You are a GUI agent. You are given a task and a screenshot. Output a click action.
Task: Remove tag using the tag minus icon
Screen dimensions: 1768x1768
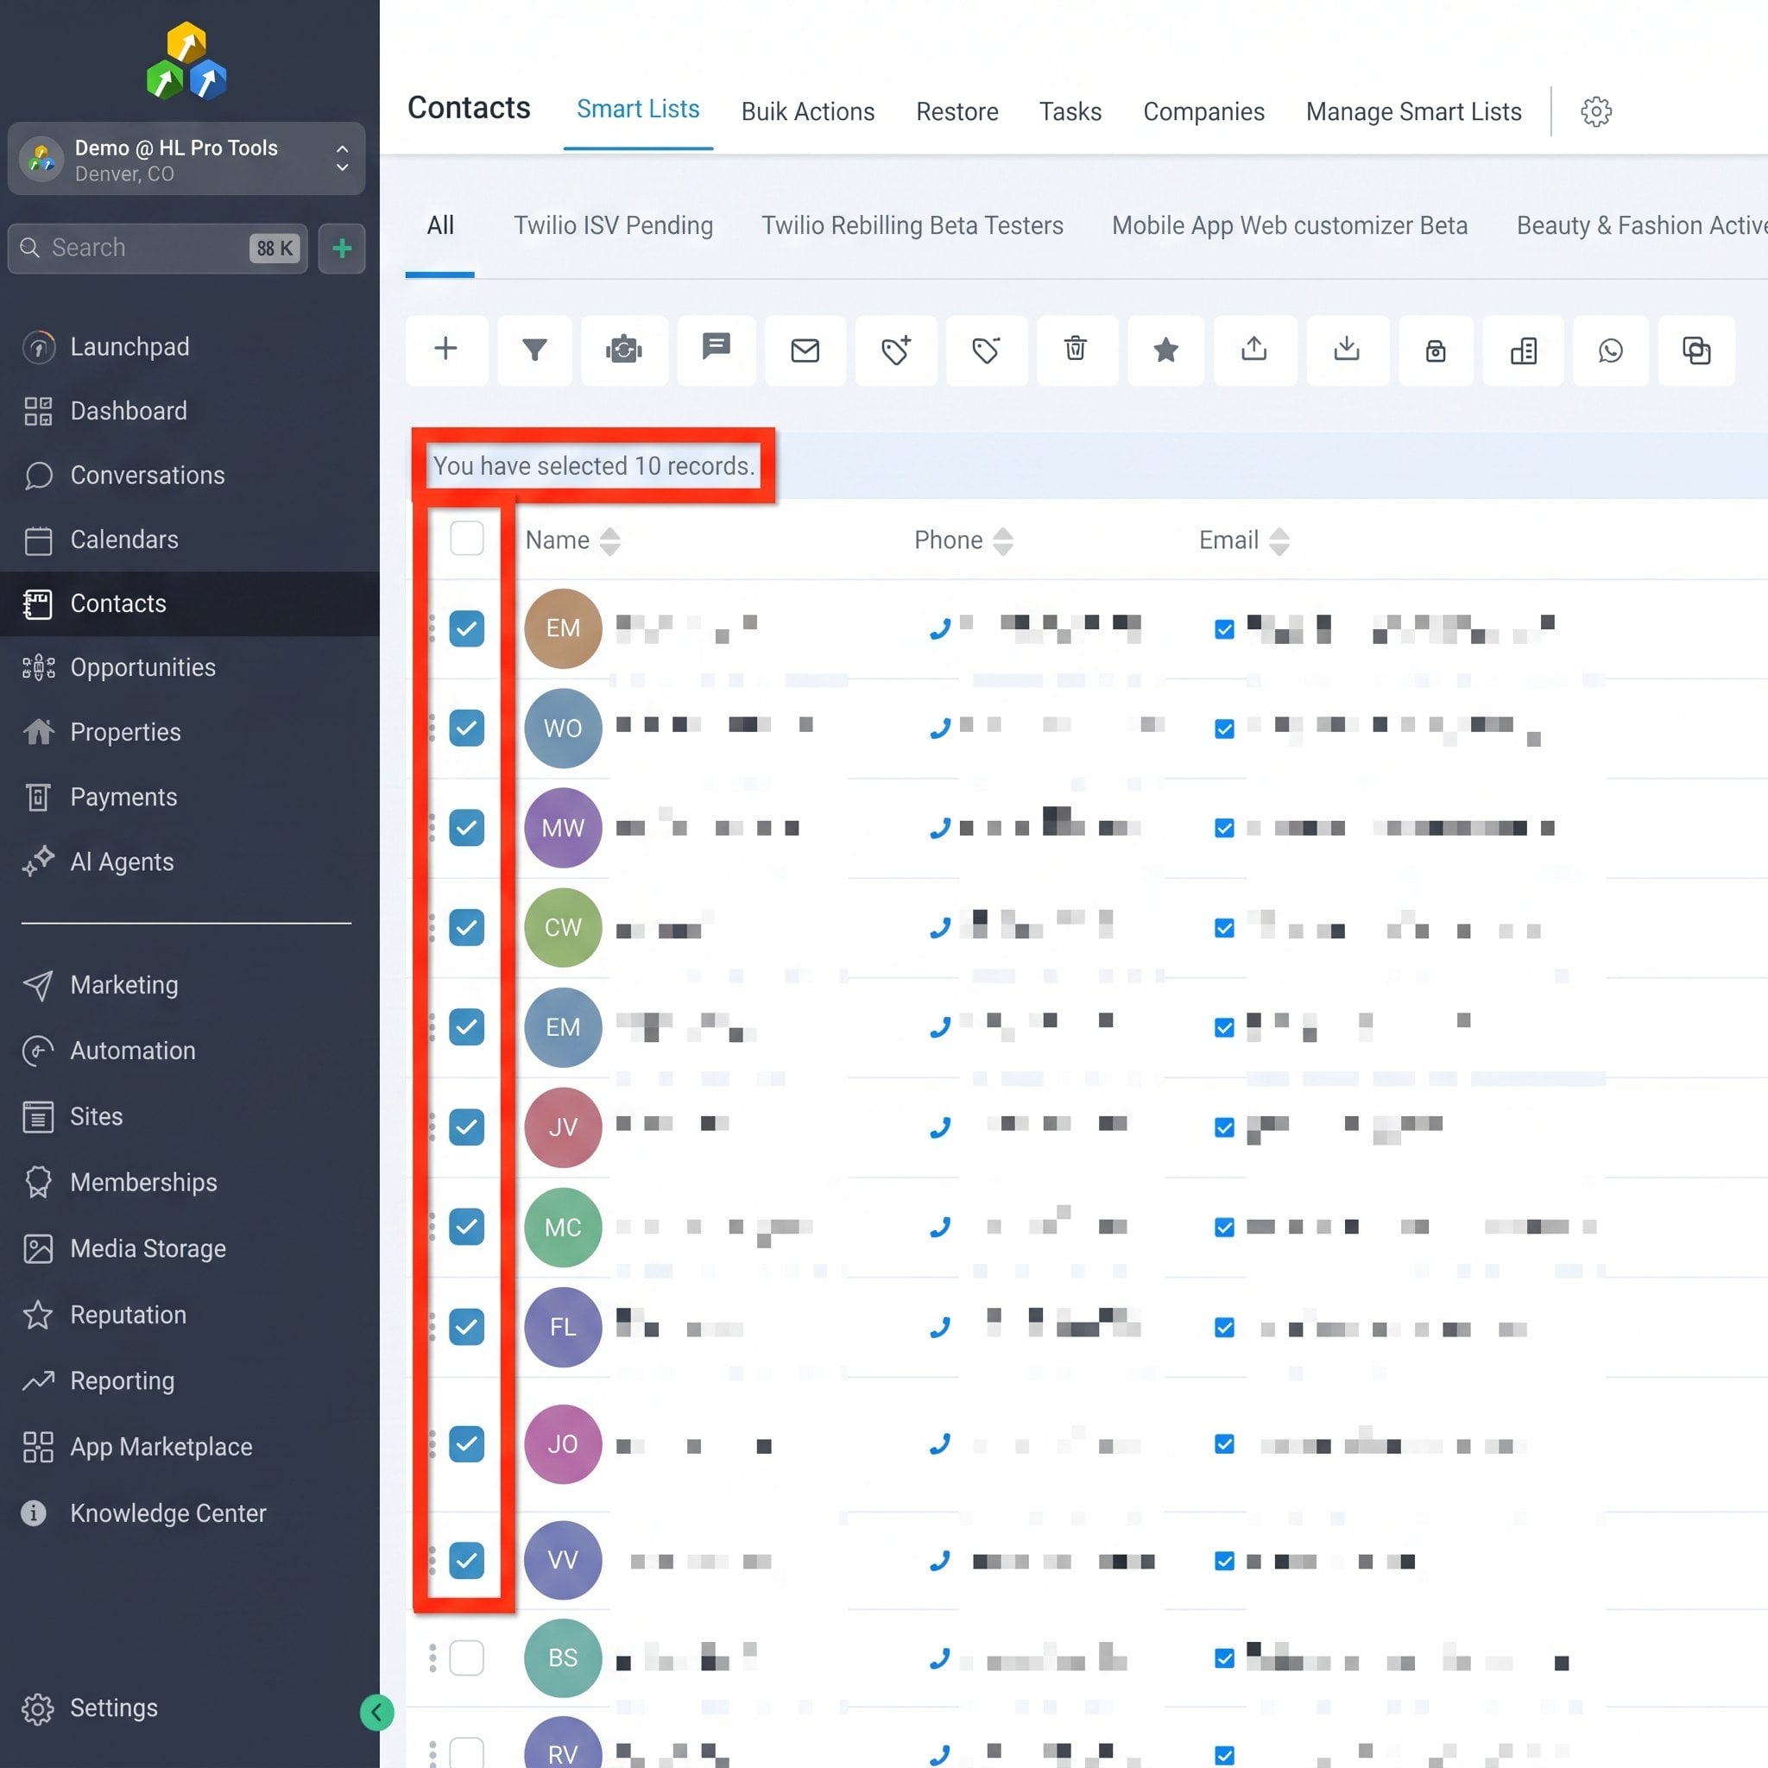tap(987, 350)
